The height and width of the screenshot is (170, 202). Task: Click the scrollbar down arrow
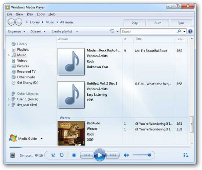192,143
